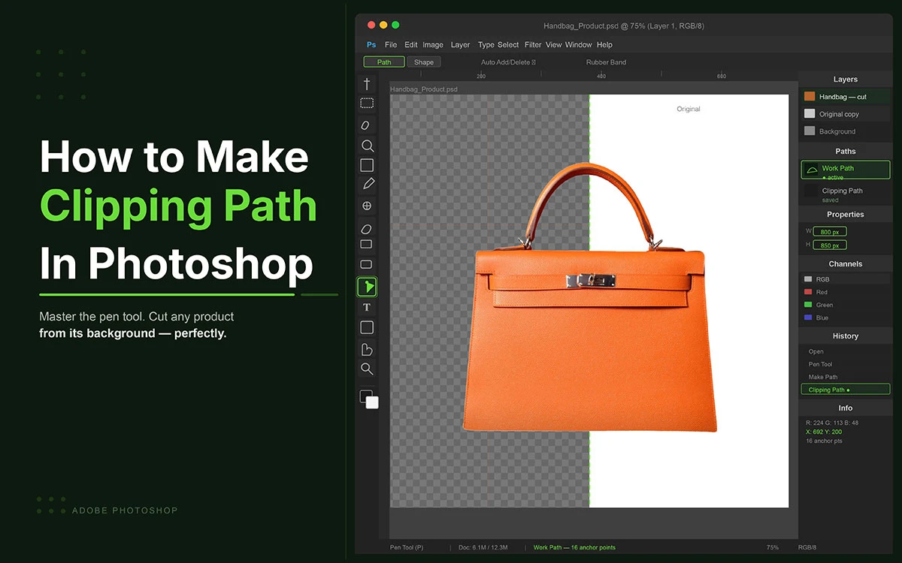902x563 pixels.
Task: Collapse the History panel header
Action: pyautogui.click(x=845, y=336)
